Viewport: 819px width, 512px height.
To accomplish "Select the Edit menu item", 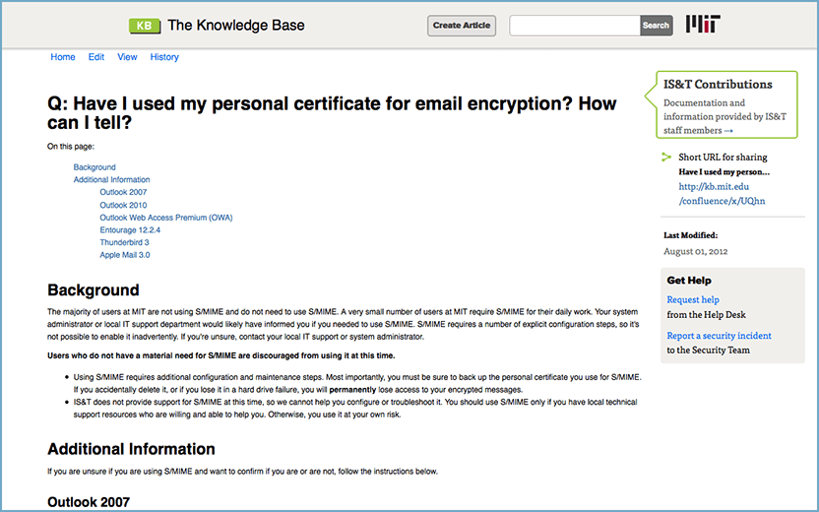I will [96, 57].
